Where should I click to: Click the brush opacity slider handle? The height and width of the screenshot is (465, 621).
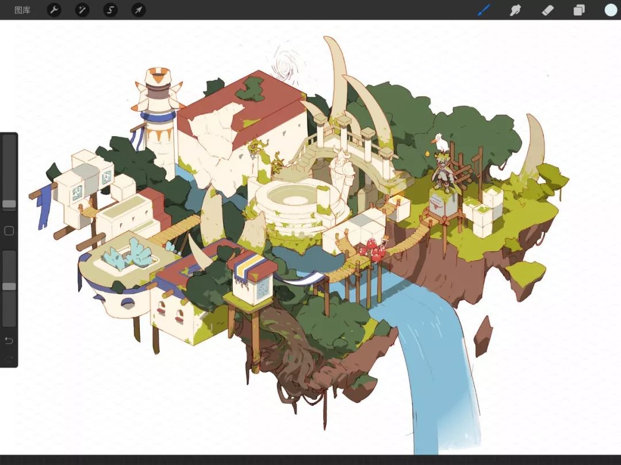coord(9,286)
